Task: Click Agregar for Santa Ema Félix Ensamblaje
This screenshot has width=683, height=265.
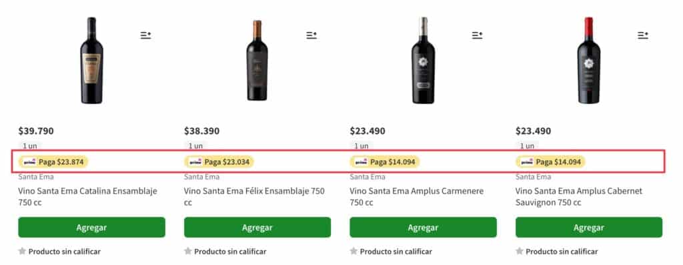Action: coord(257,228)
